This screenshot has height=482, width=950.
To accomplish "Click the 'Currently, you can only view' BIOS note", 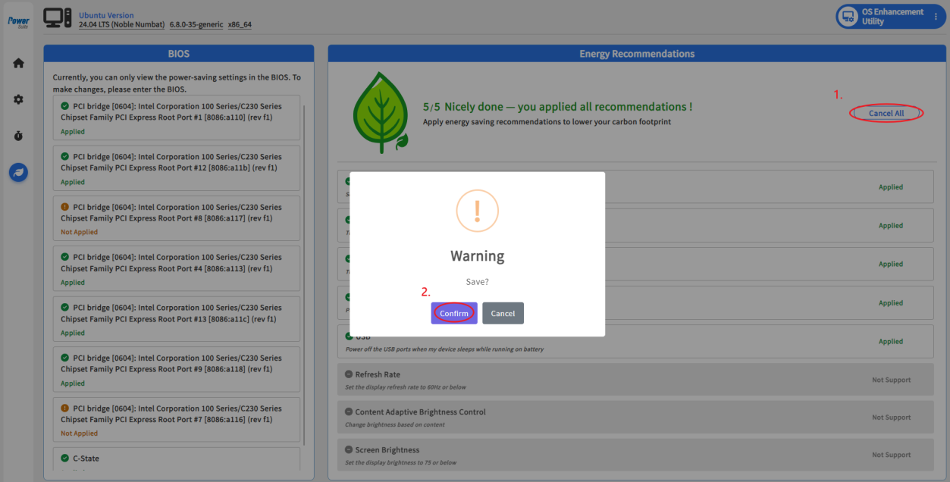I will [x=177, y=83].
